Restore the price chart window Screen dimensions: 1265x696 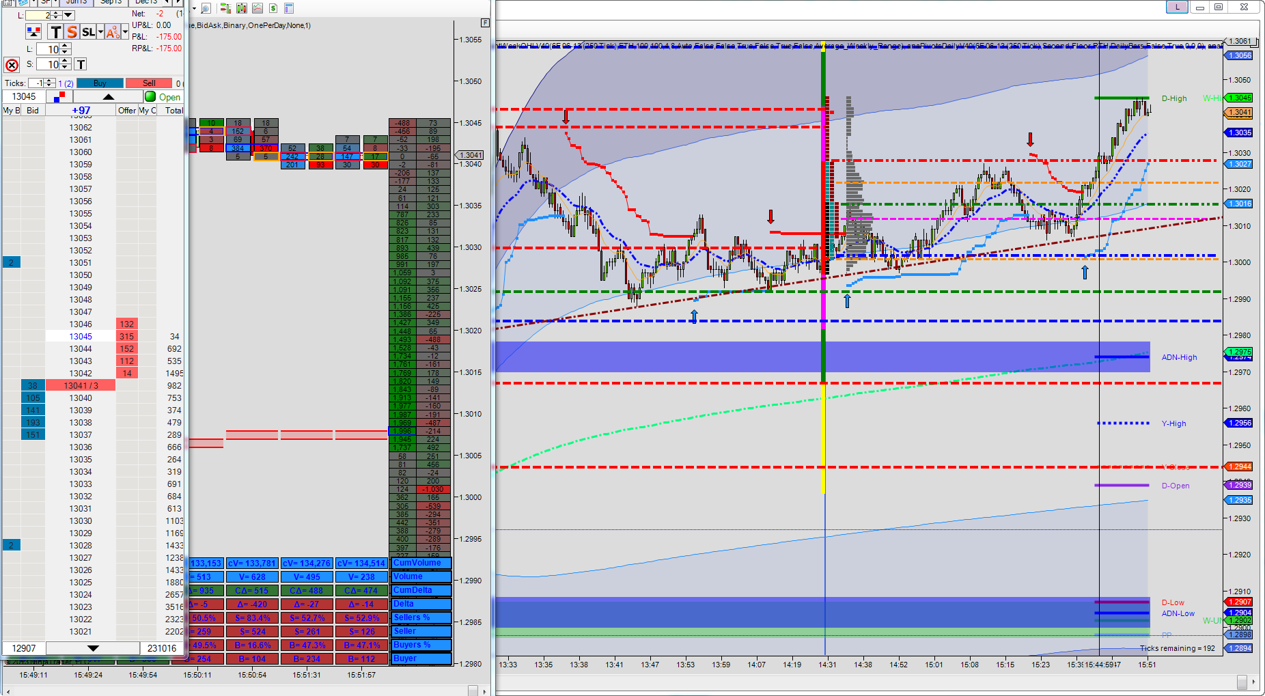tap(1219, 7)
